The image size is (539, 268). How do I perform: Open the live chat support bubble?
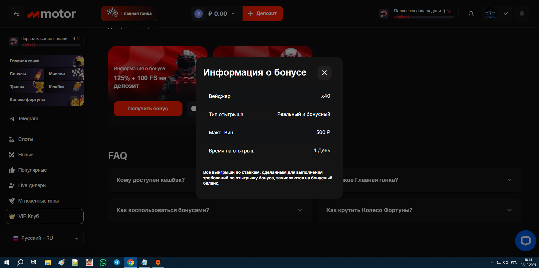[525, 241]
